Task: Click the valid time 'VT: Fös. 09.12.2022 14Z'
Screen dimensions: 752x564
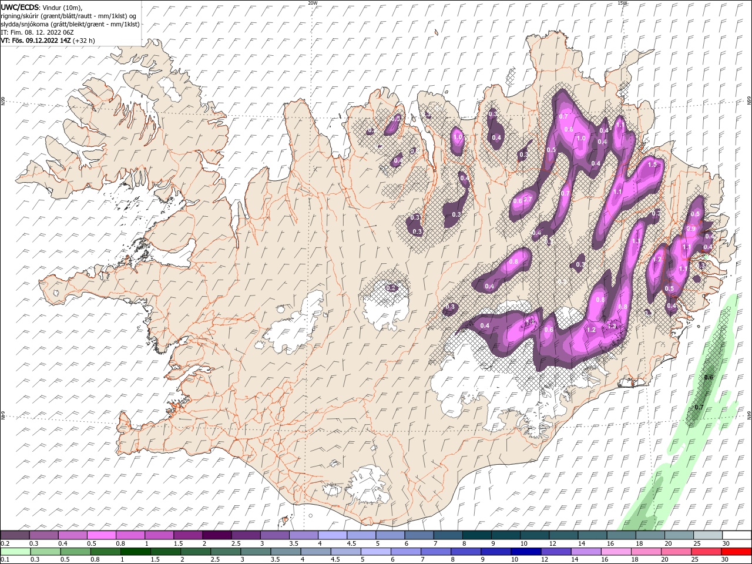Action: pos(36,41)
